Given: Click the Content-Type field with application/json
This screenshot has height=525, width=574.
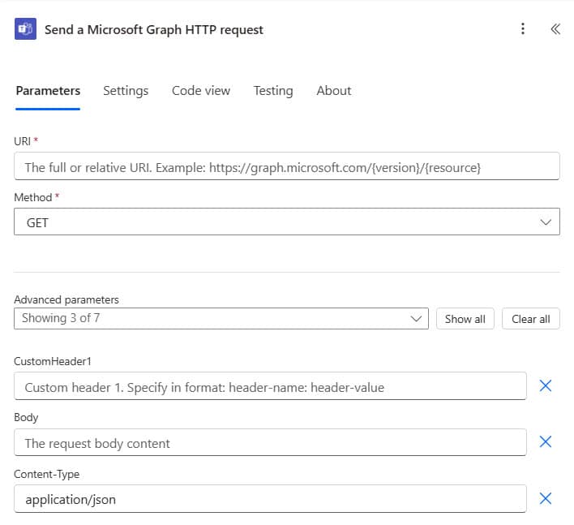Looking at the screenshot, I should coord(270,499).
